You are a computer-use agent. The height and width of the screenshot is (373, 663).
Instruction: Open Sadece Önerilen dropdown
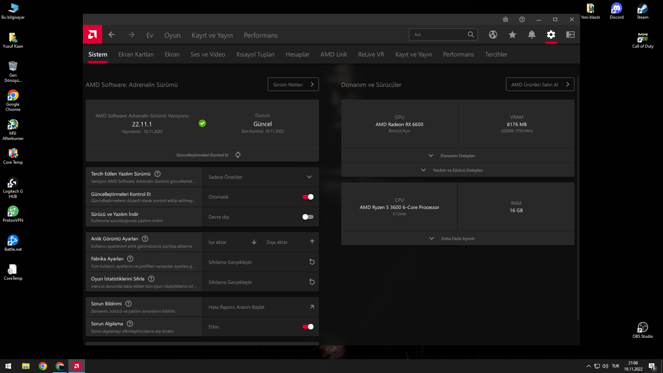[x=260, y=177]
